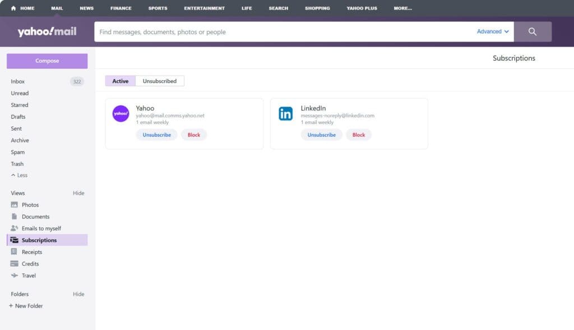The image size is (574, 330).
Task: Open the Credits view icon
Action: tap(15, 264)
